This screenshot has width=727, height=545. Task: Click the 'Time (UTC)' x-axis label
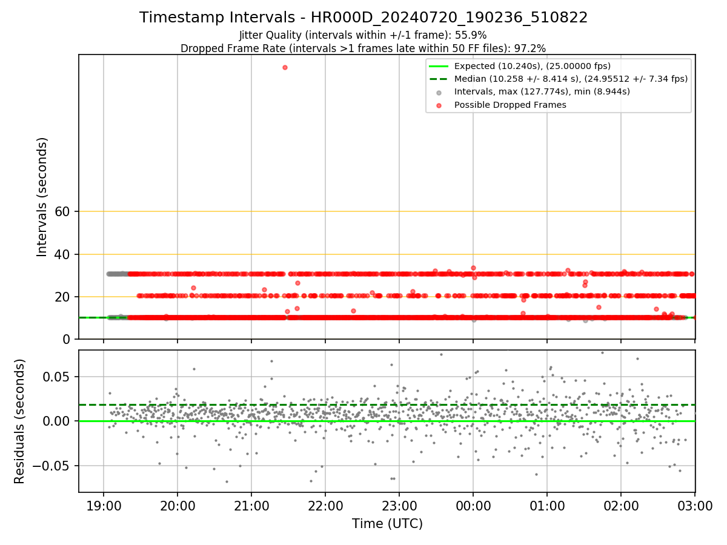pyautogui.click(x=387, y=524)
